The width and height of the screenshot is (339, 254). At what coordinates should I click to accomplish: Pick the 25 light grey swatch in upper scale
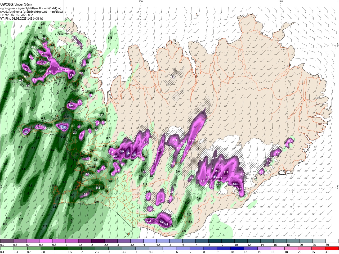point(319,241)
